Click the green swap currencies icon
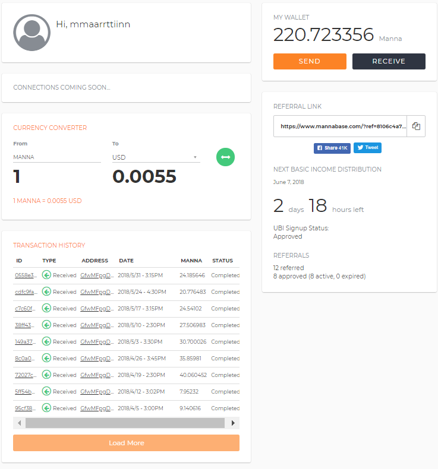The width and height of the screenshot is (438, 469). (x=225, y=157)
